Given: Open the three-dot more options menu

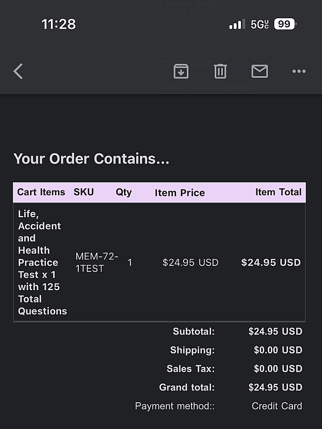Looking at the screenshot, I should tap(298, 71).
